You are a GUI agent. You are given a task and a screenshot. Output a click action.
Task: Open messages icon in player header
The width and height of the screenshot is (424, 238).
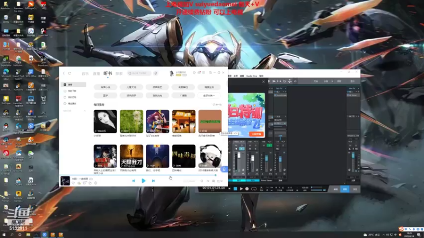(x=199, y=73)
